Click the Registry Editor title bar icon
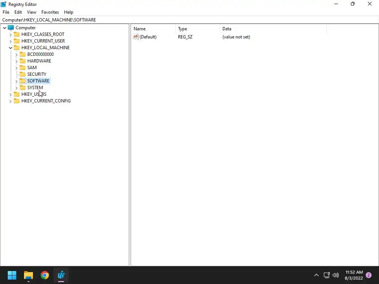 point(4,4)
